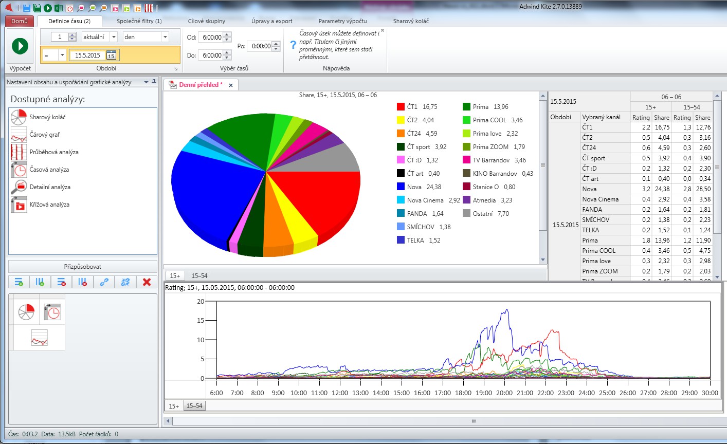Open the 'aktuální' dropdown
Viewport: 727px width, 444px height.
click(114, 37)
